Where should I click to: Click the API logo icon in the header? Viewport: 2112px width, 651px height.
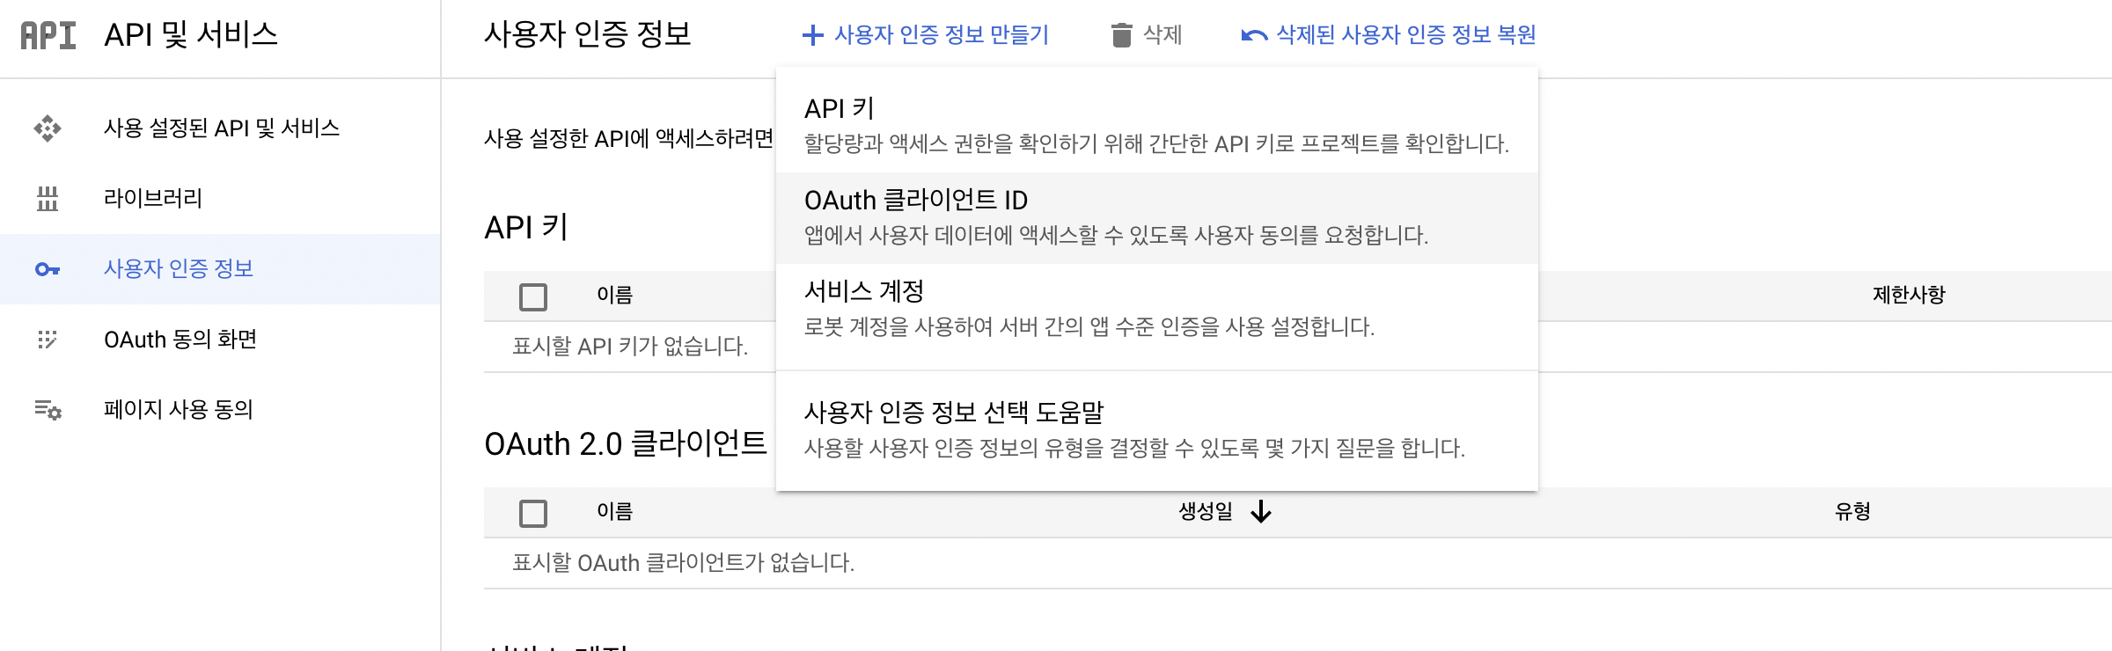click(48, 35)
